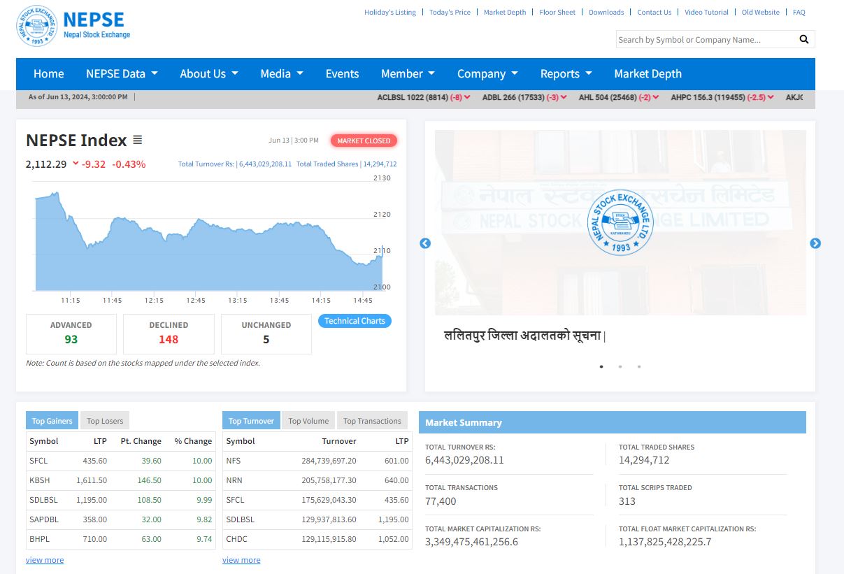Click the Nepal Stock Exchange carousel image

pyautogui.click(x=620, y=222)
